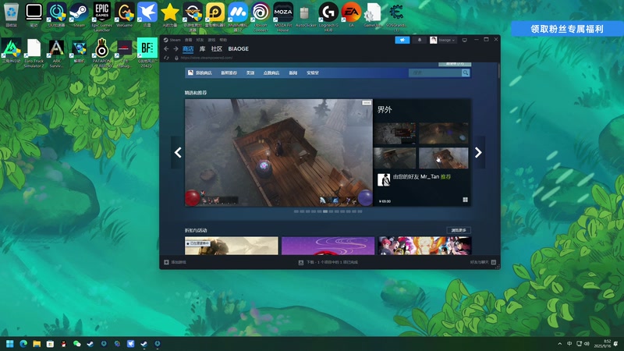624x351 pixels.
Task: Open the yellow star desktop shortcut
Action: pyautogui.click(x=170, y=14)
